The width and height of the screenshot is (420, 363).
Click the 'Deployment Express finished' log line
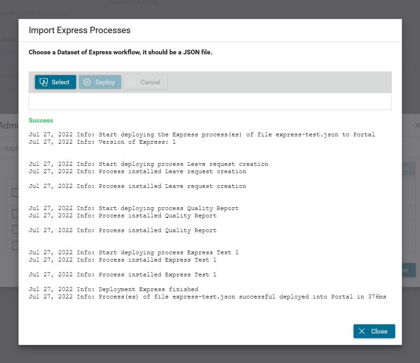pyautogui.click(x=113, y=289)
